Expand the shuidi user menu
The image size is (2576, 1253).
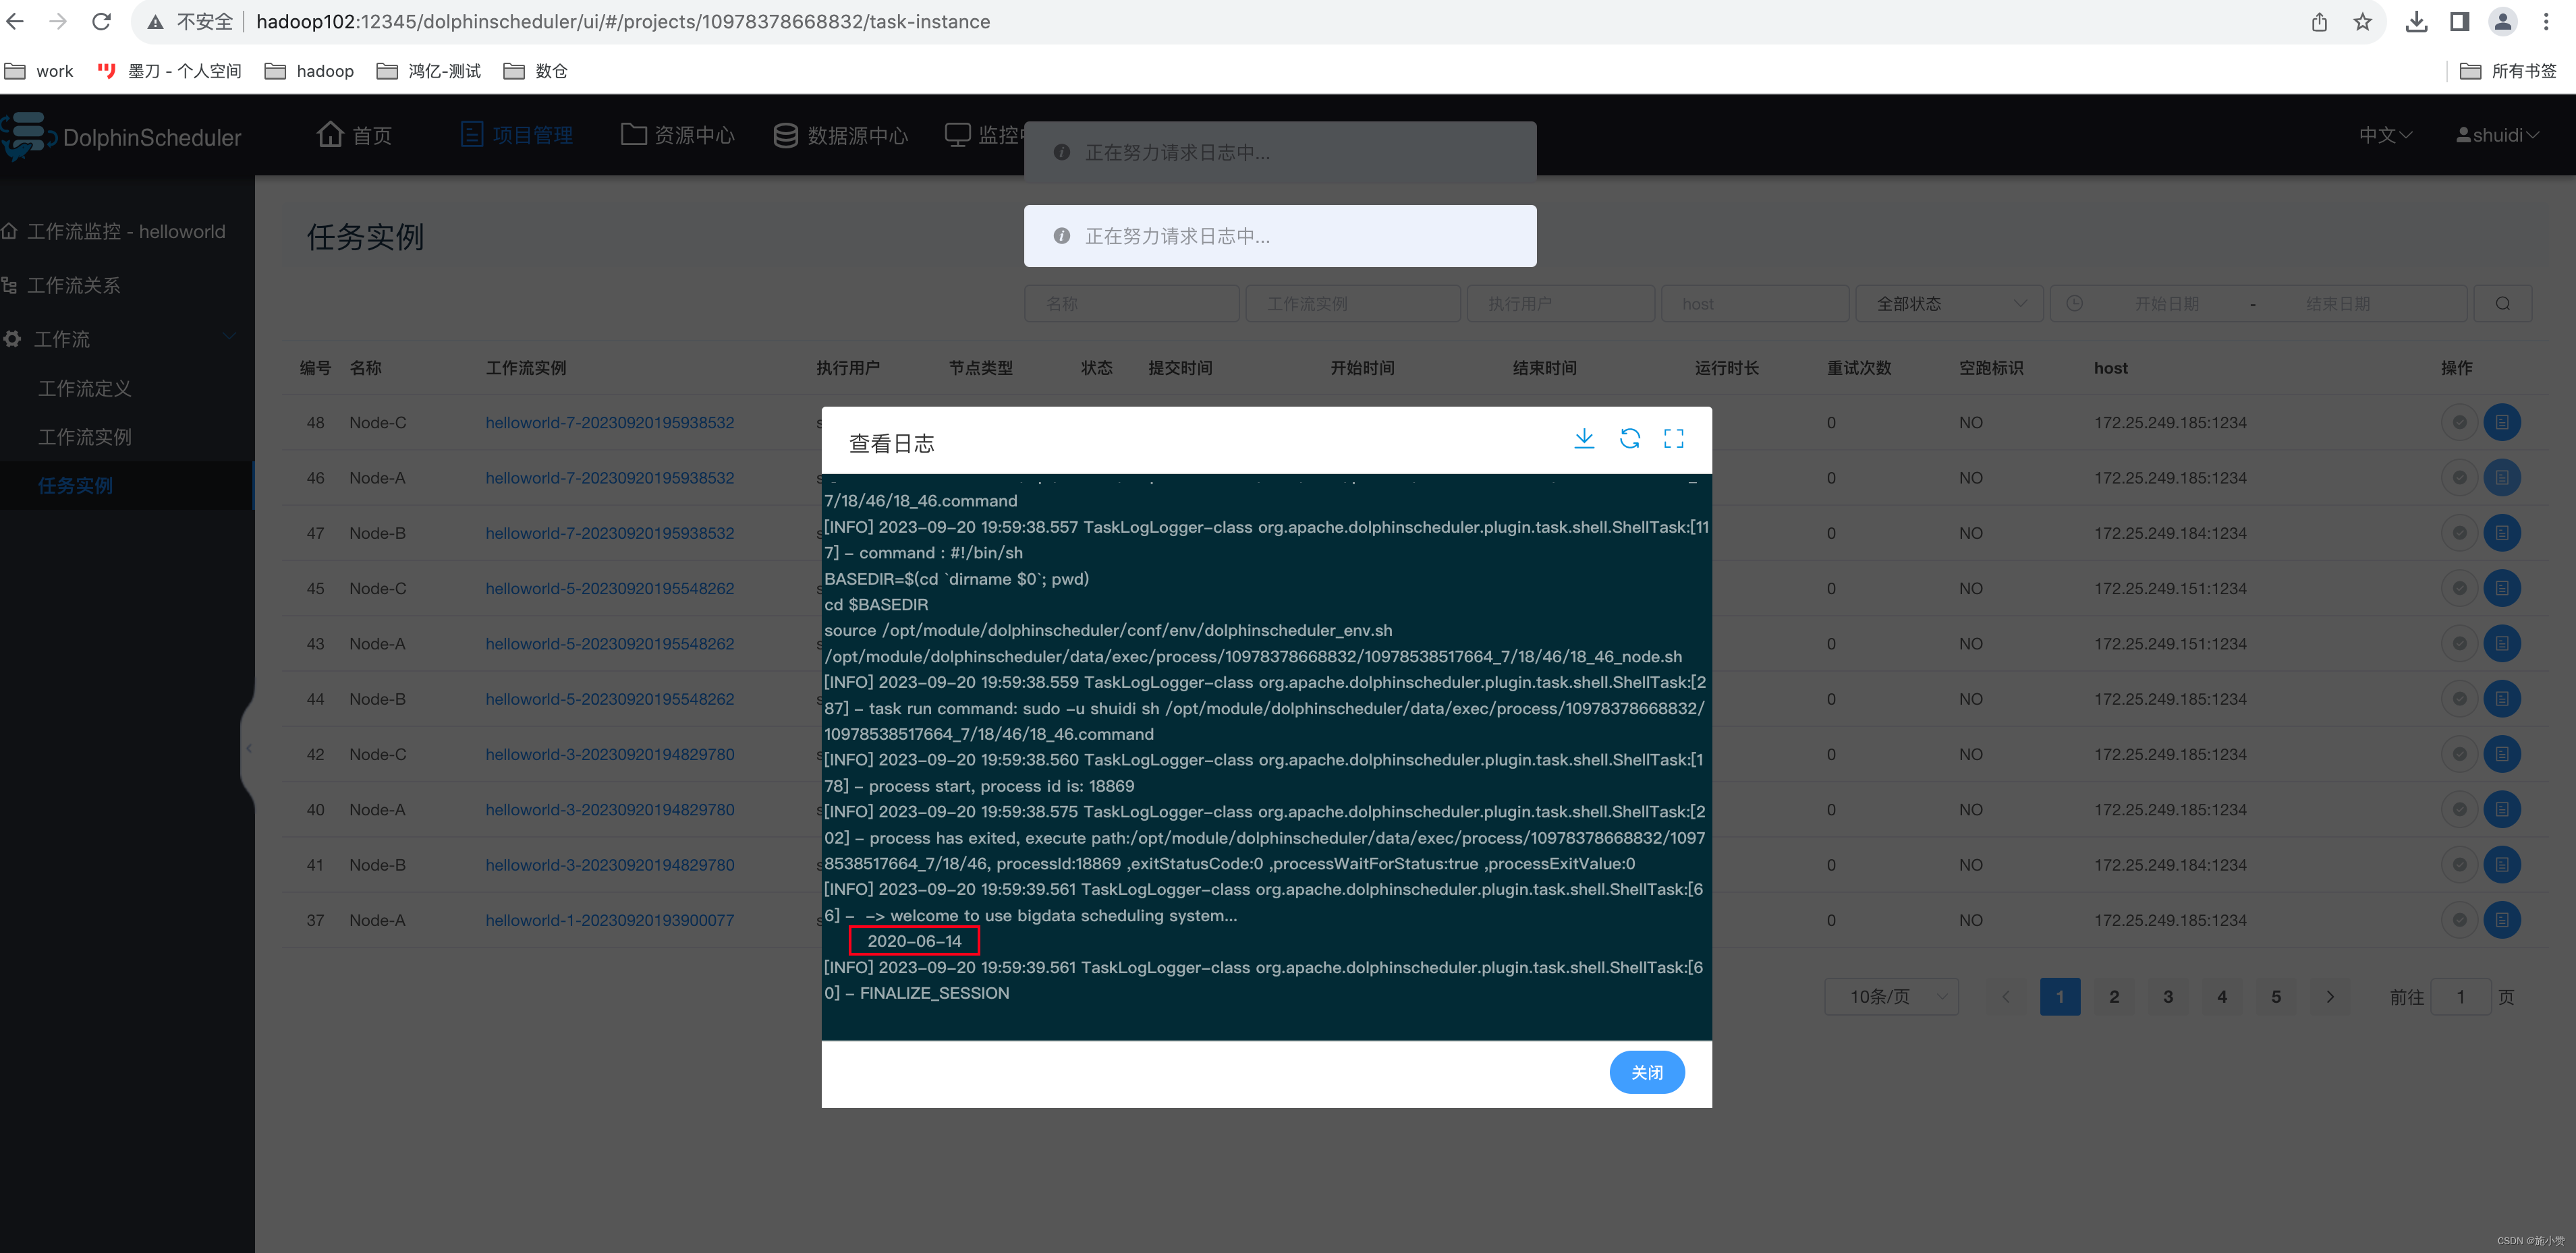pos(2497,135)
